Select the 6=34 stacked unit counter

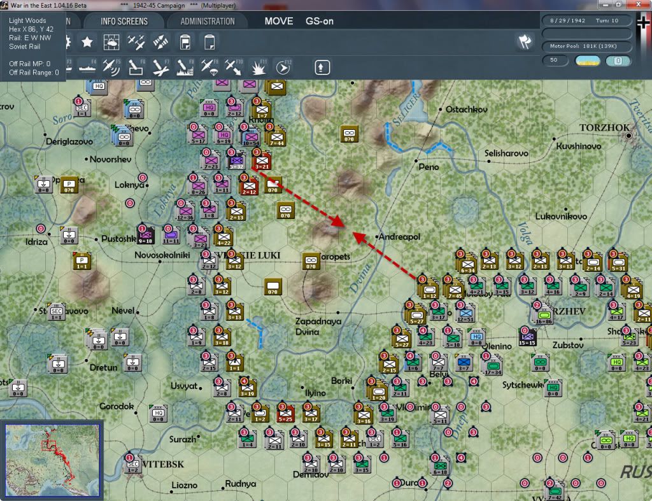click(467, 264)
